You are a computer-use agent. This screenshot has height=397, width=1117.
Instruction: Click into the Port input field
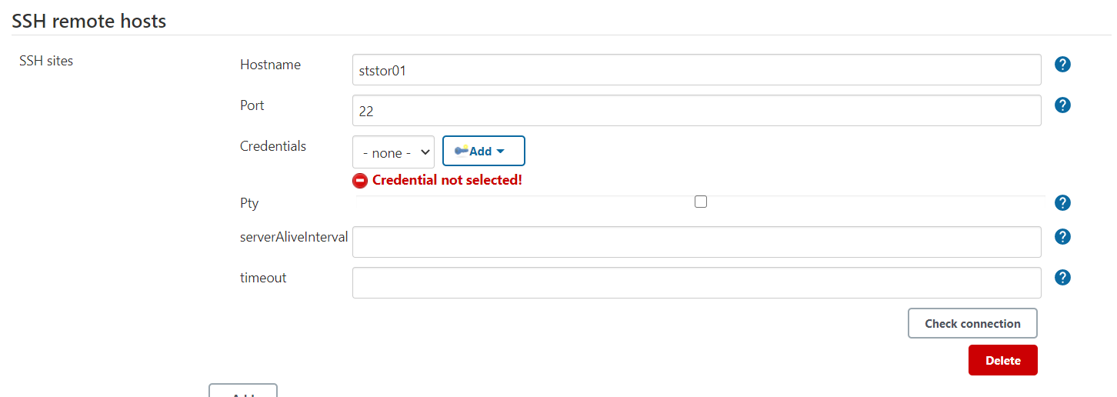[x=696, y=111]
